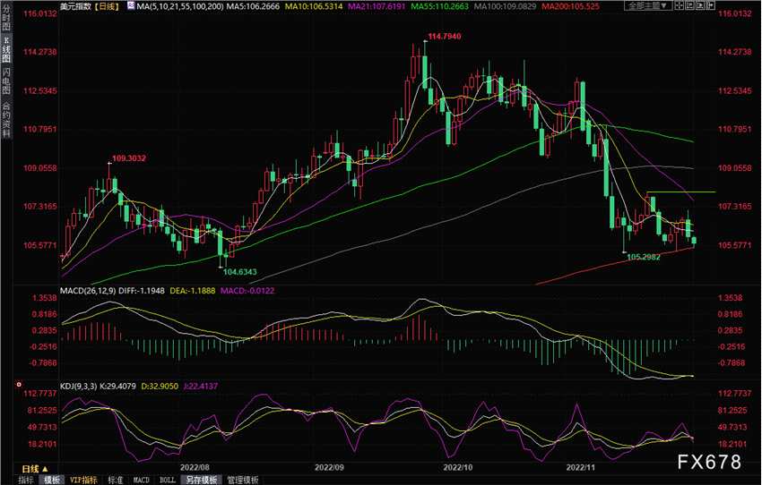This screenshot has height=485, width=762.
Task: Click the 116.0132 label on the left price axis
Action: 40,13
